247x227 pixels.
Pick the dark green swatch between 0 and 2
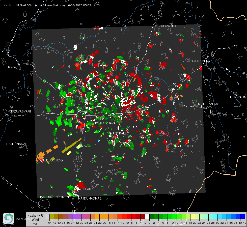click(152, 216)
